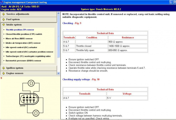Click the top ohmmeter symbol in diagram
The height and width of the screenshot is (120, 176).
(31, 83)
